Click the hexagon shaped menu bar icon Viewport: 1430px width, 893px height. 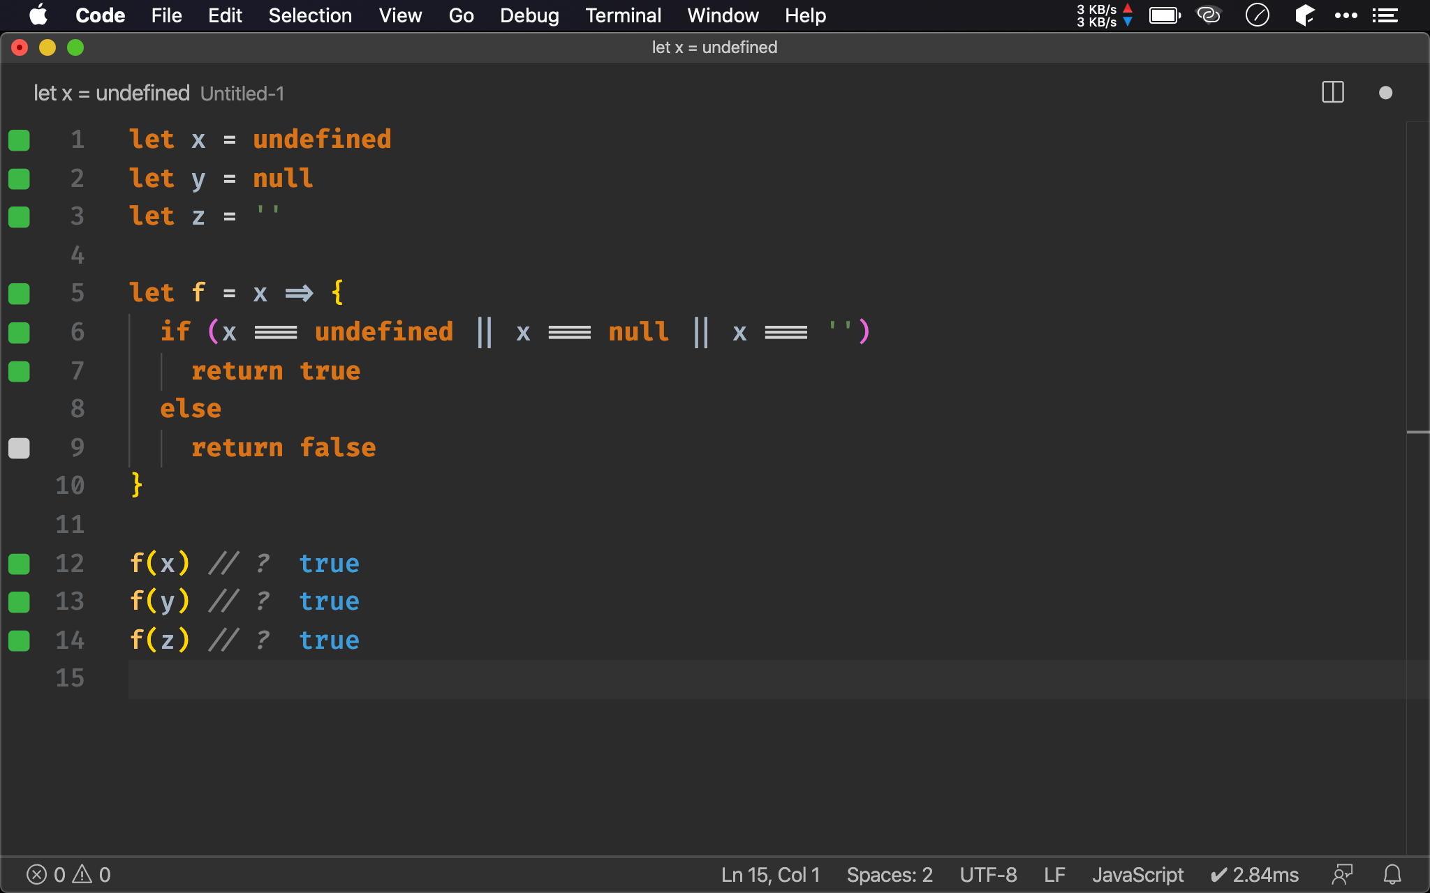pyautogui.click(x=1304, y=15)
